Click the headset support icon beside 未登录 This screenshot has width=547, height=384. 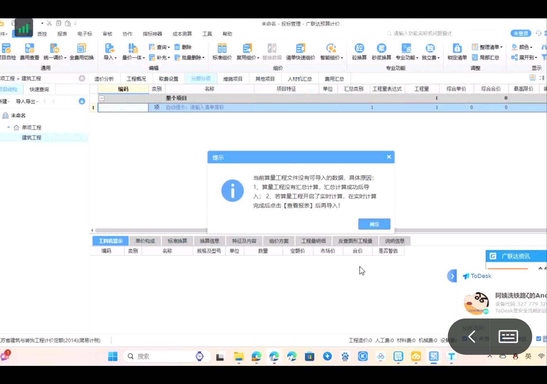(538, 33)
